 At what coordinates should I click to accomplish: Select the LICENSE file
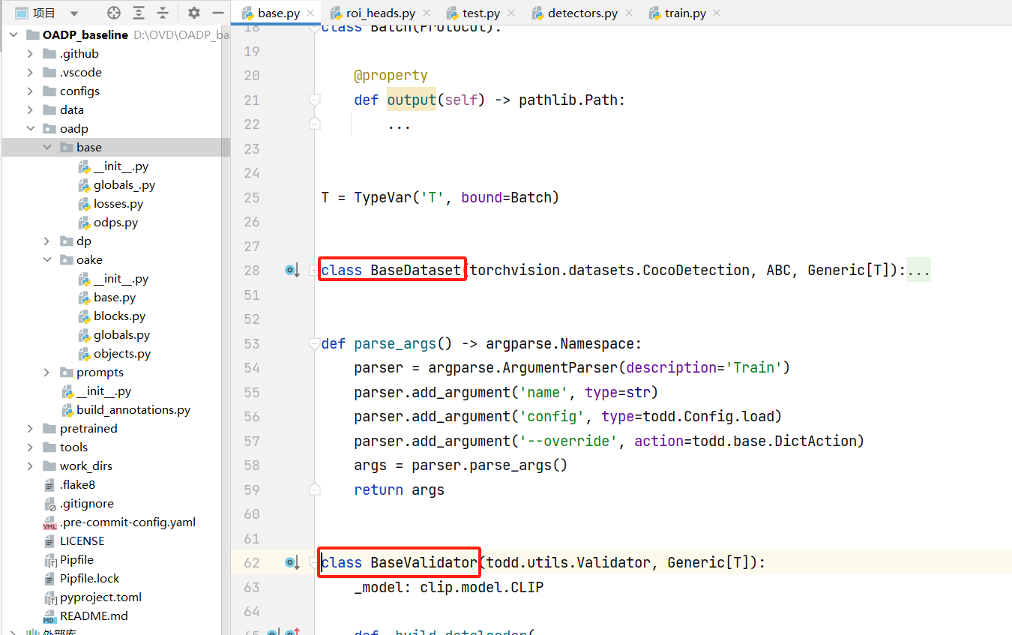point(82,541)
